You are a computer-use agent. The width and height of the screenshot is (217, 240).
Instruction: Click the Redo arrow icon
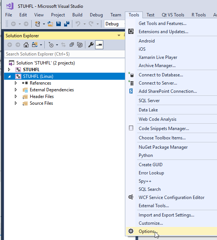91,24
